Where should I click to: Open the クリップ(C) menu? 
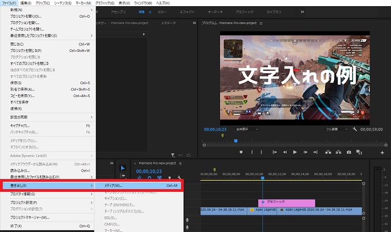(42, 3)
